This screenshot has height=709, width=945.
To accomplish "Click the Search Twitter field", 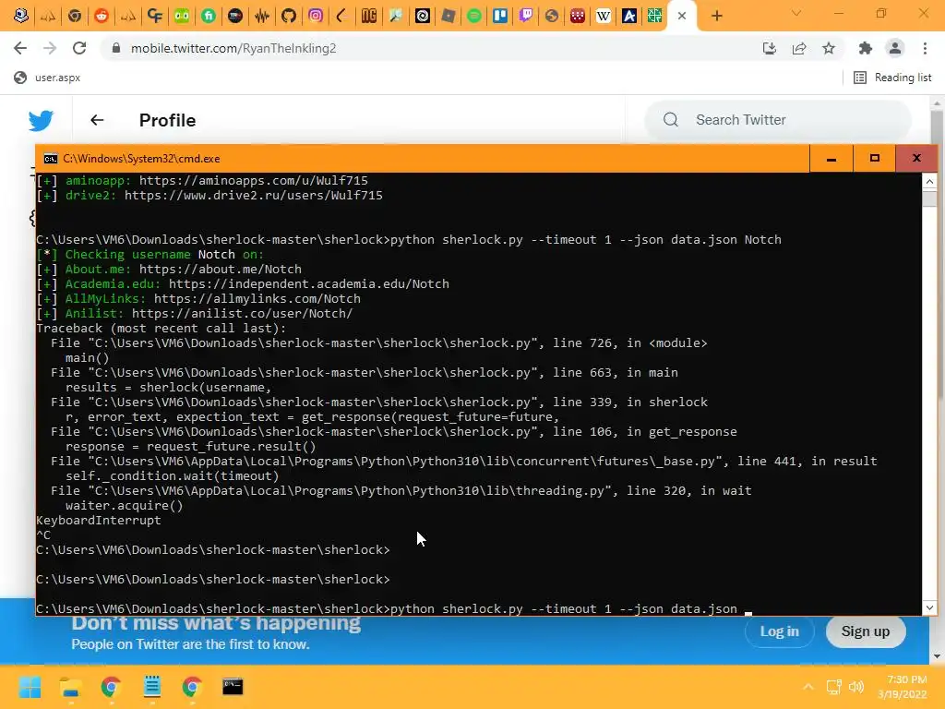I will [777, 120].
